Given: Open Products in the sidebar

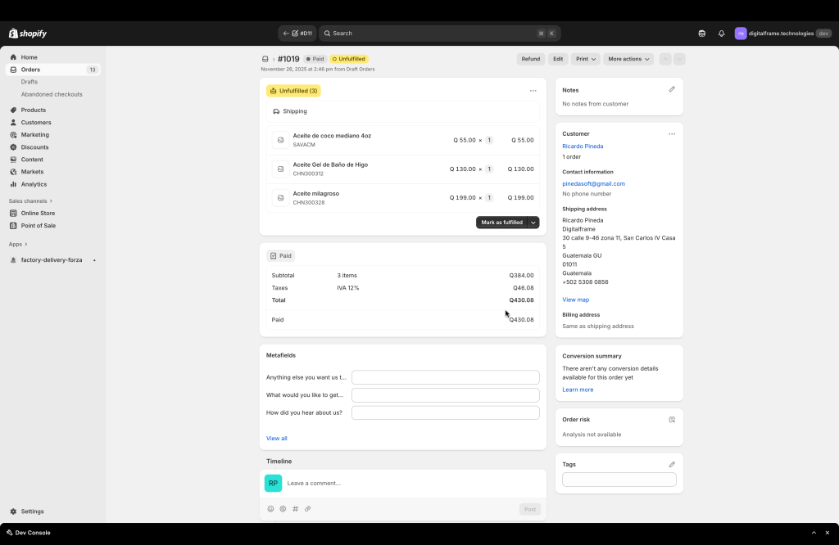Looking at the screenshot, I should 34,110.
